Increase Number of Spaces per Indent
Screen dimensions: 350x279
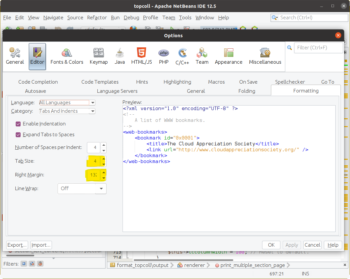(x=104, y=145)
